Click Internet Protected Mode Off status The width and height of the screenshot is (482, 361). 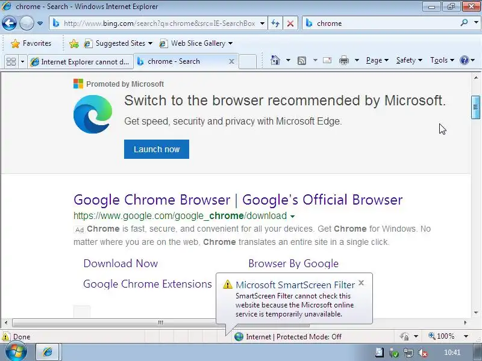[x=288, y=337]
